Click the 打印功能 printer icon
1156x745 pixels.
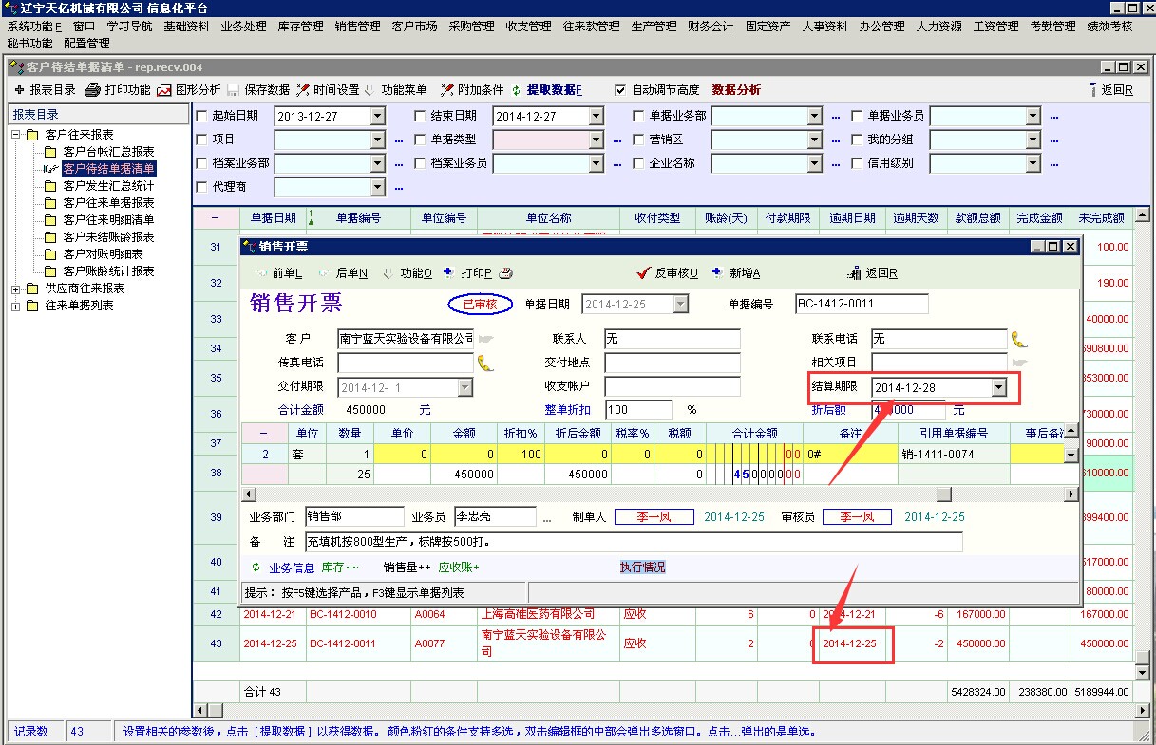(93, 90)
